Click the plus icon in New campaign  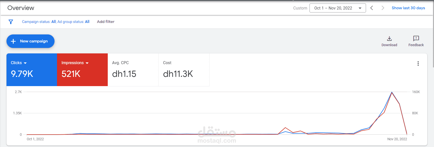point(13,41)
